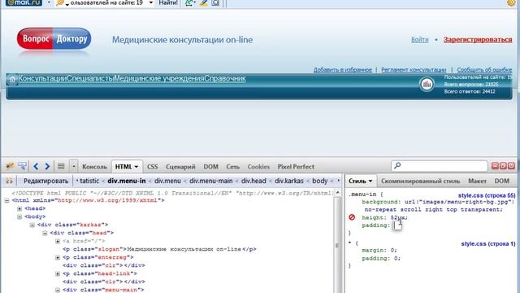This screenshot has height=293, width=520.
Task: Open the main DOM tab
Action: point(211,167)
